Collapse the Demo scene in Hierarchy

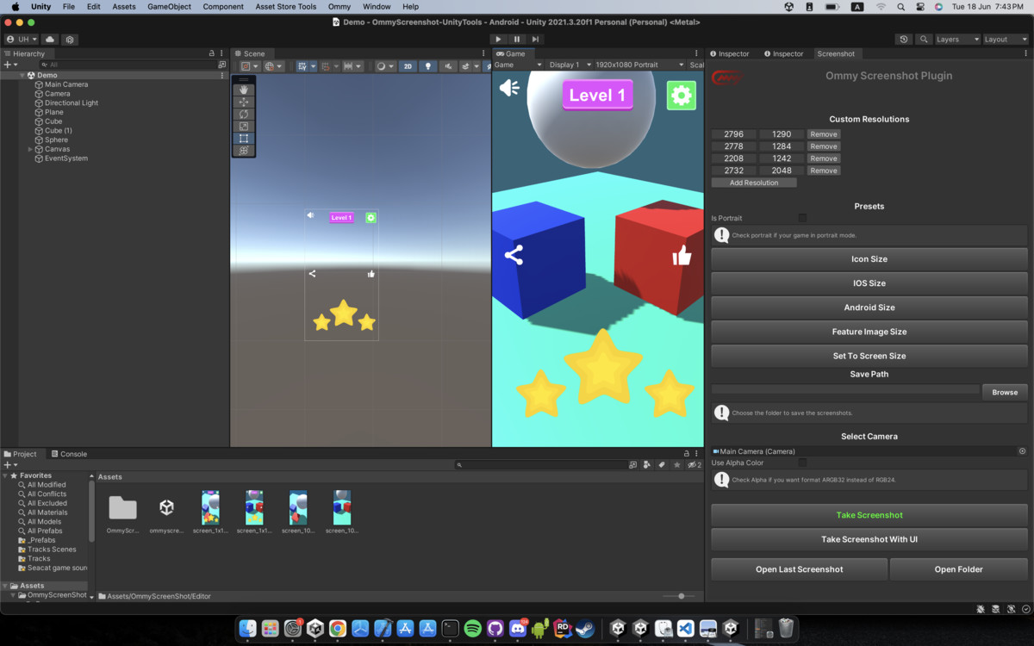[22, 76]
